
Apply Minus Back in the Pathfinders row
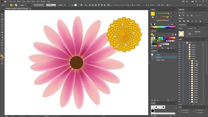200,21
